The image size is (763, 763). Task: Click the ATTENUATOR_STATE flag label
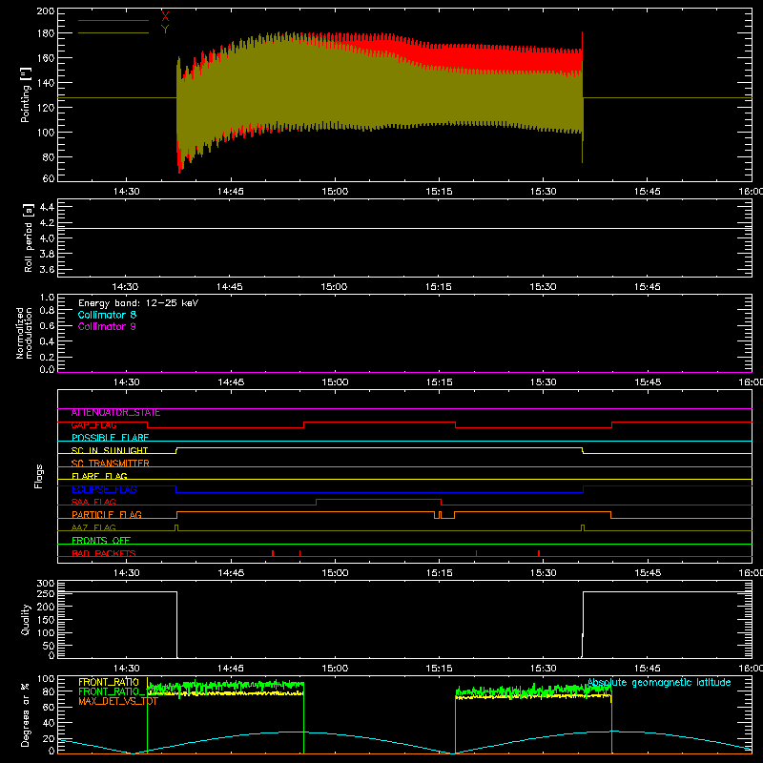[115, 413]
